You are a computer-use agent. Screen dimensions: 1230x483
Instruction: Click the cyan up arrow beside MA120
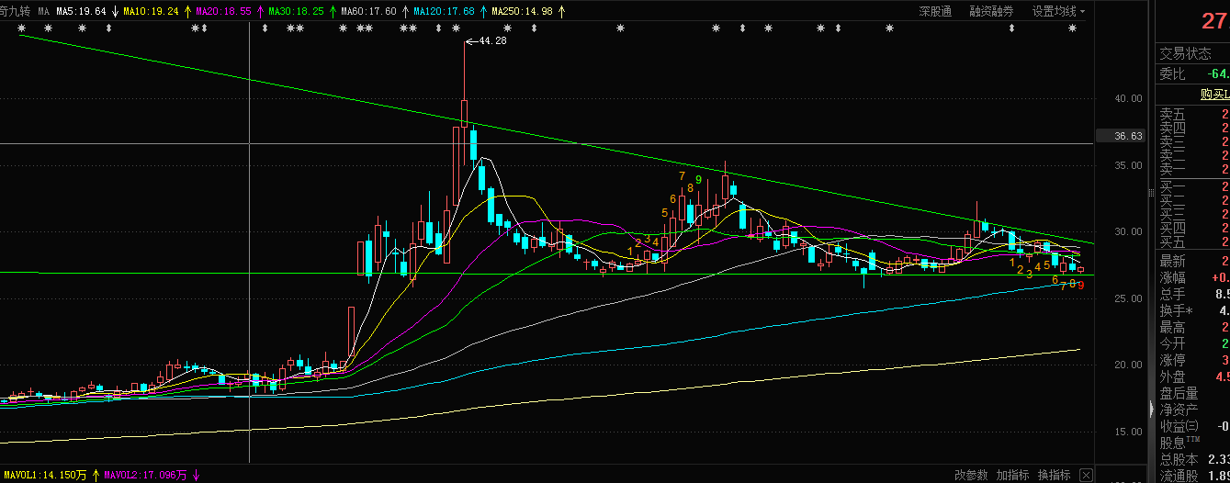point(482,12)
